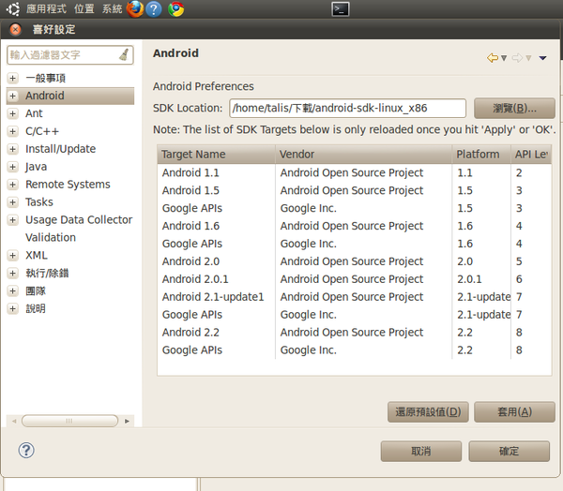The width and height of the screenshot is (563, 491).
Task: Click the 取消 cancel button
Action: coord(421,452)
